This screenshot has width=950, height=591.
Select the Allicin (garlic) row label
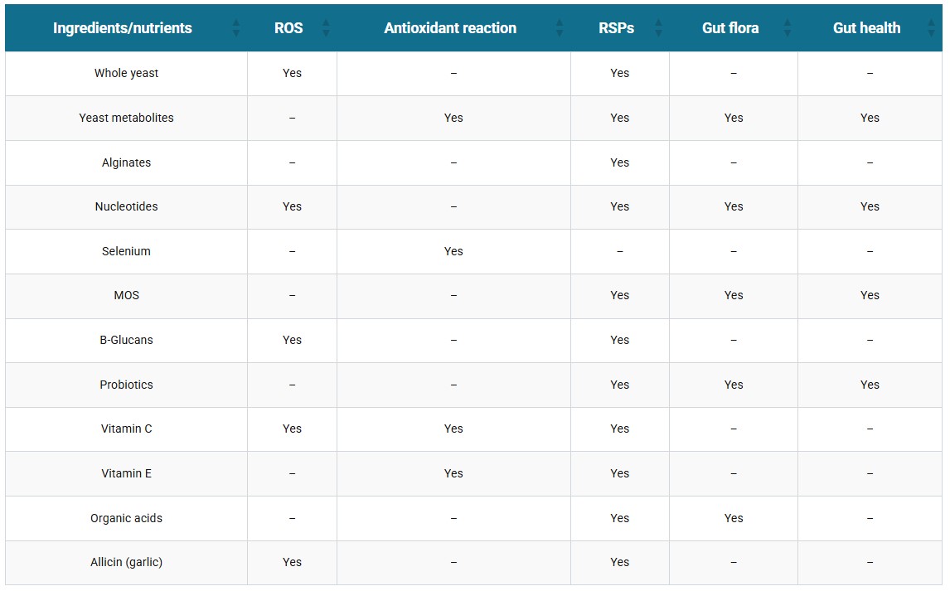(x=126, y=562)
